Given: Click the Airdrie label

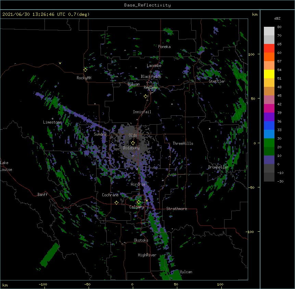Looking at the screenshot, I should [138, 184].
